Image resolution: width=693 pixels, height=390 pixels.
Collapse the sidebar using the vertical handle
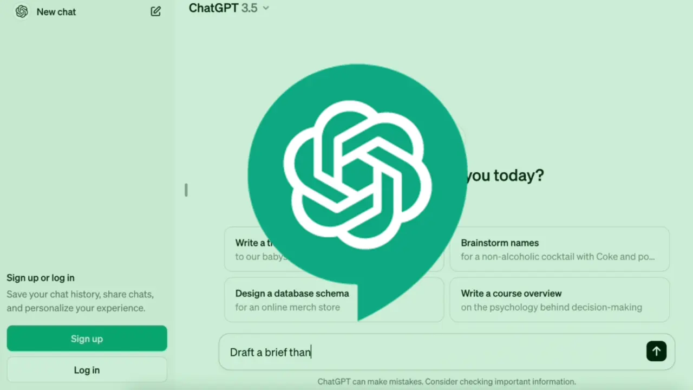(x=186, y=190)
